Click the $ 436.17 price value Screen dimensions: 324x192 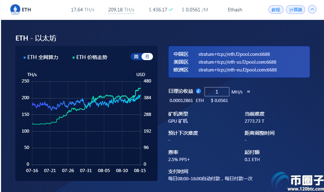[x=158, y=10]
